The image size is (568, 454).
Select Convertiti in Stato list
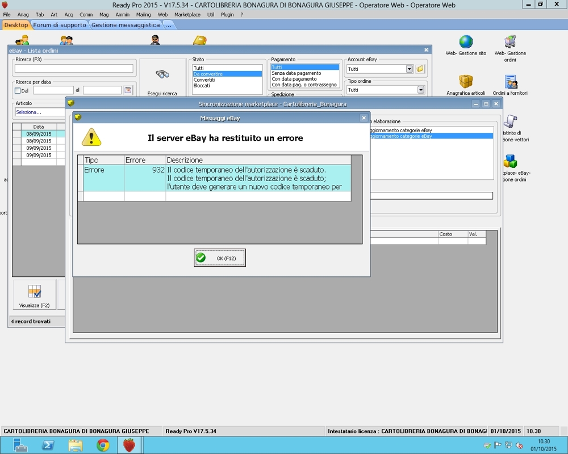click(227, 79)
